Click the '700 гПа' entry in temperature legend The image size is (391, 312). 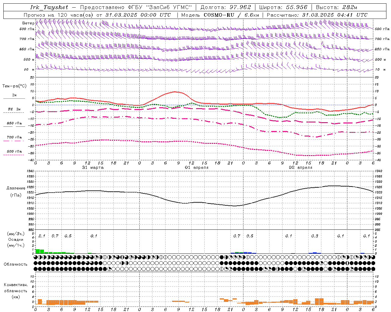point(14,137)
